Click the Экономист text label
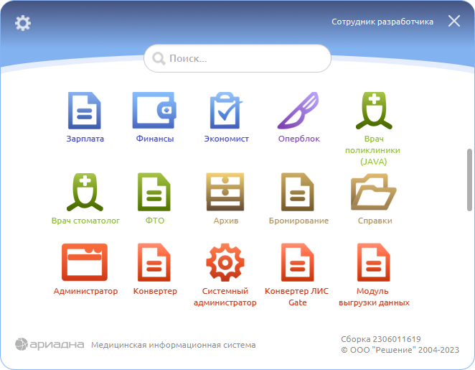The image size is (475, 370). coord(226,139)
